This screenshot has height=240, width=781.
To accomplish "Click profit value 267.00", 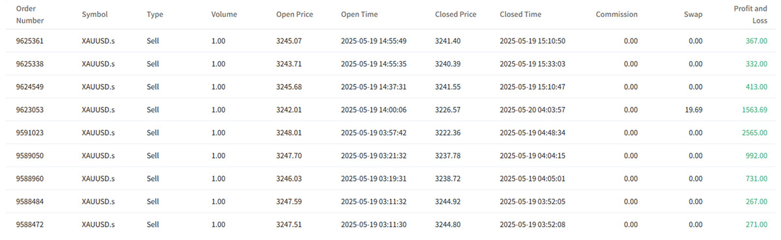I will pyautogui.click(x=756, y=202).
